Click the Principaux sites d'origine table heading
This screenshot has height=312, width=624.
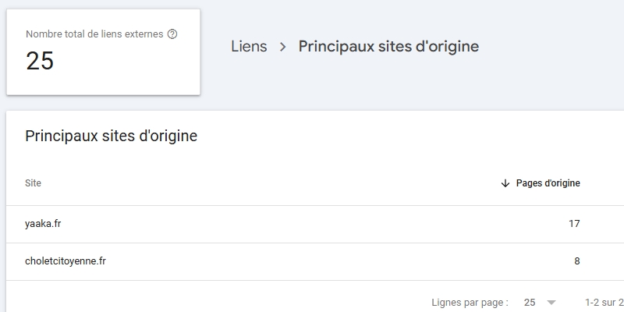[111, 136]
